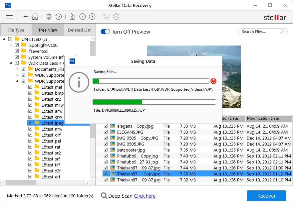This screenshot has height=206, width=293.
Task: Uncheck the patsposter.jpg checkbox
Action: (x=106, y=150)
